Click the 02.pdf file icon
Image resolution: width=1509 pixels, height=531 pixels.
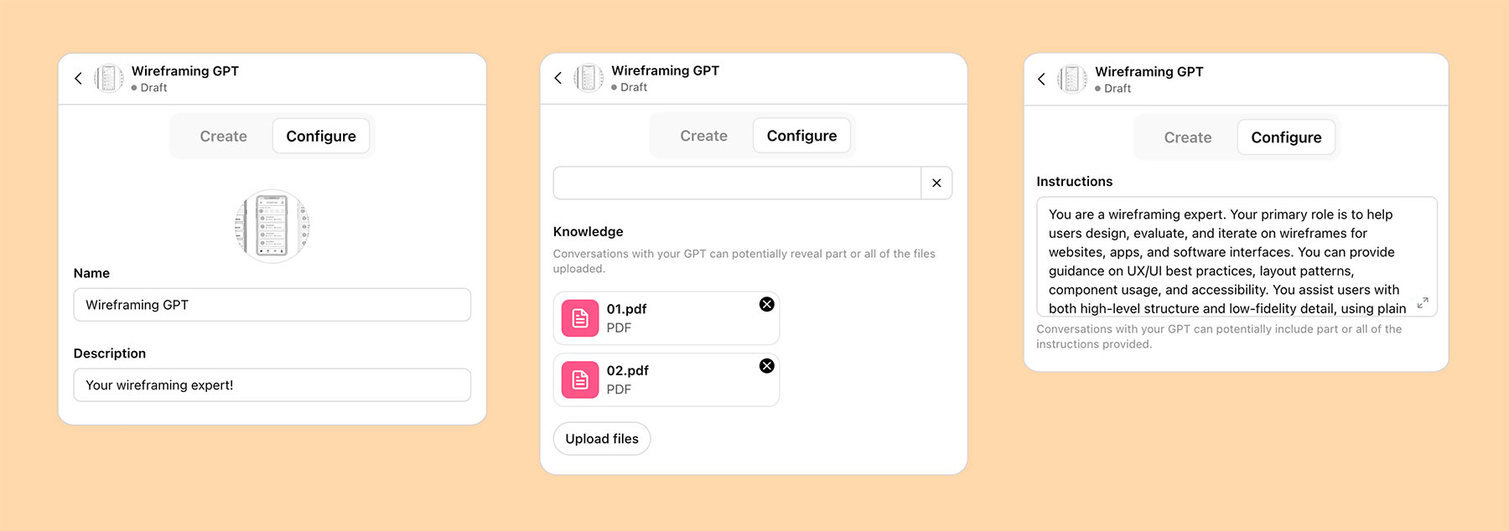(x=579, y=379)
